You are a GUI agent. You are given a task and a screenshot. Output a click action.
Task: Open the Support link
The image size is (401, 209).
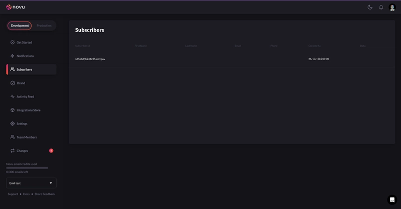coord(13,194)
